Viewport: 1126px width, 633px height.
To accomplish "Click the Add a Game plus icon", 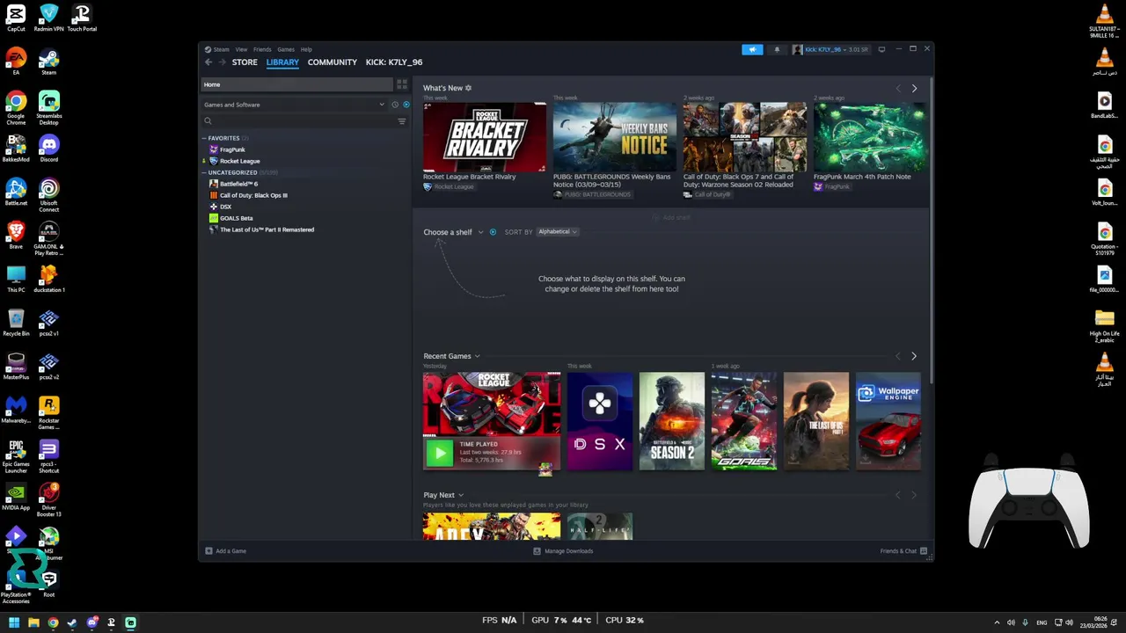I will 208,551.
